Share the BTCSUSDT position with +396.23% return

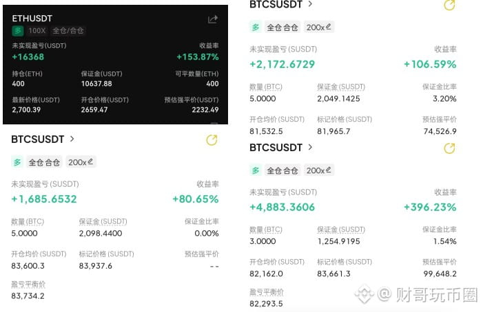tap(449, 148)
